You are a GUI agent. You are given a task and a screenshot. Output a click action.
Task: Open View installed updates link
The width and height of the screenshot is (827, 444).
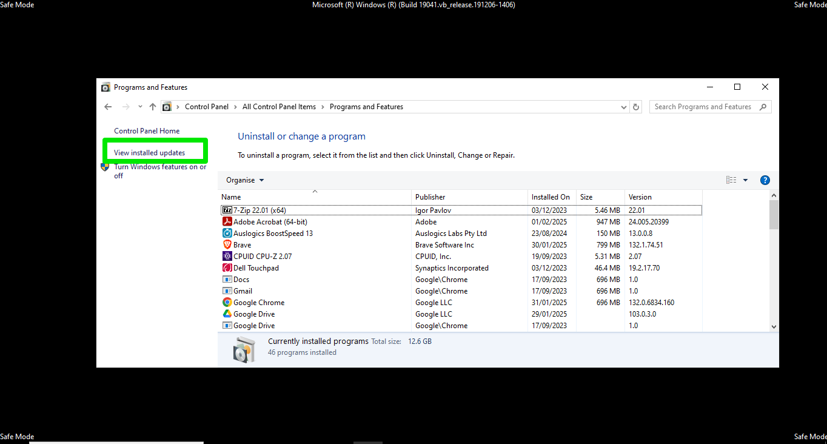pos(150,153)
